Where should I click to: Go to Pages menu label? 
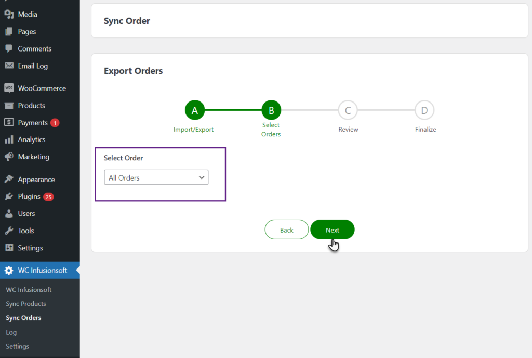tap(27, 32)
